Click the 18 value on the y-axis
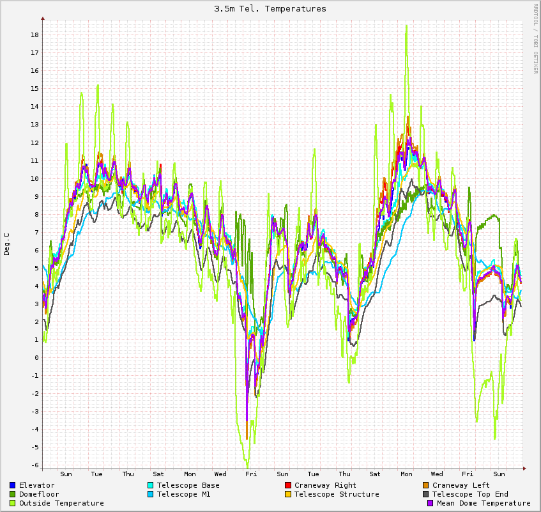 35,35
